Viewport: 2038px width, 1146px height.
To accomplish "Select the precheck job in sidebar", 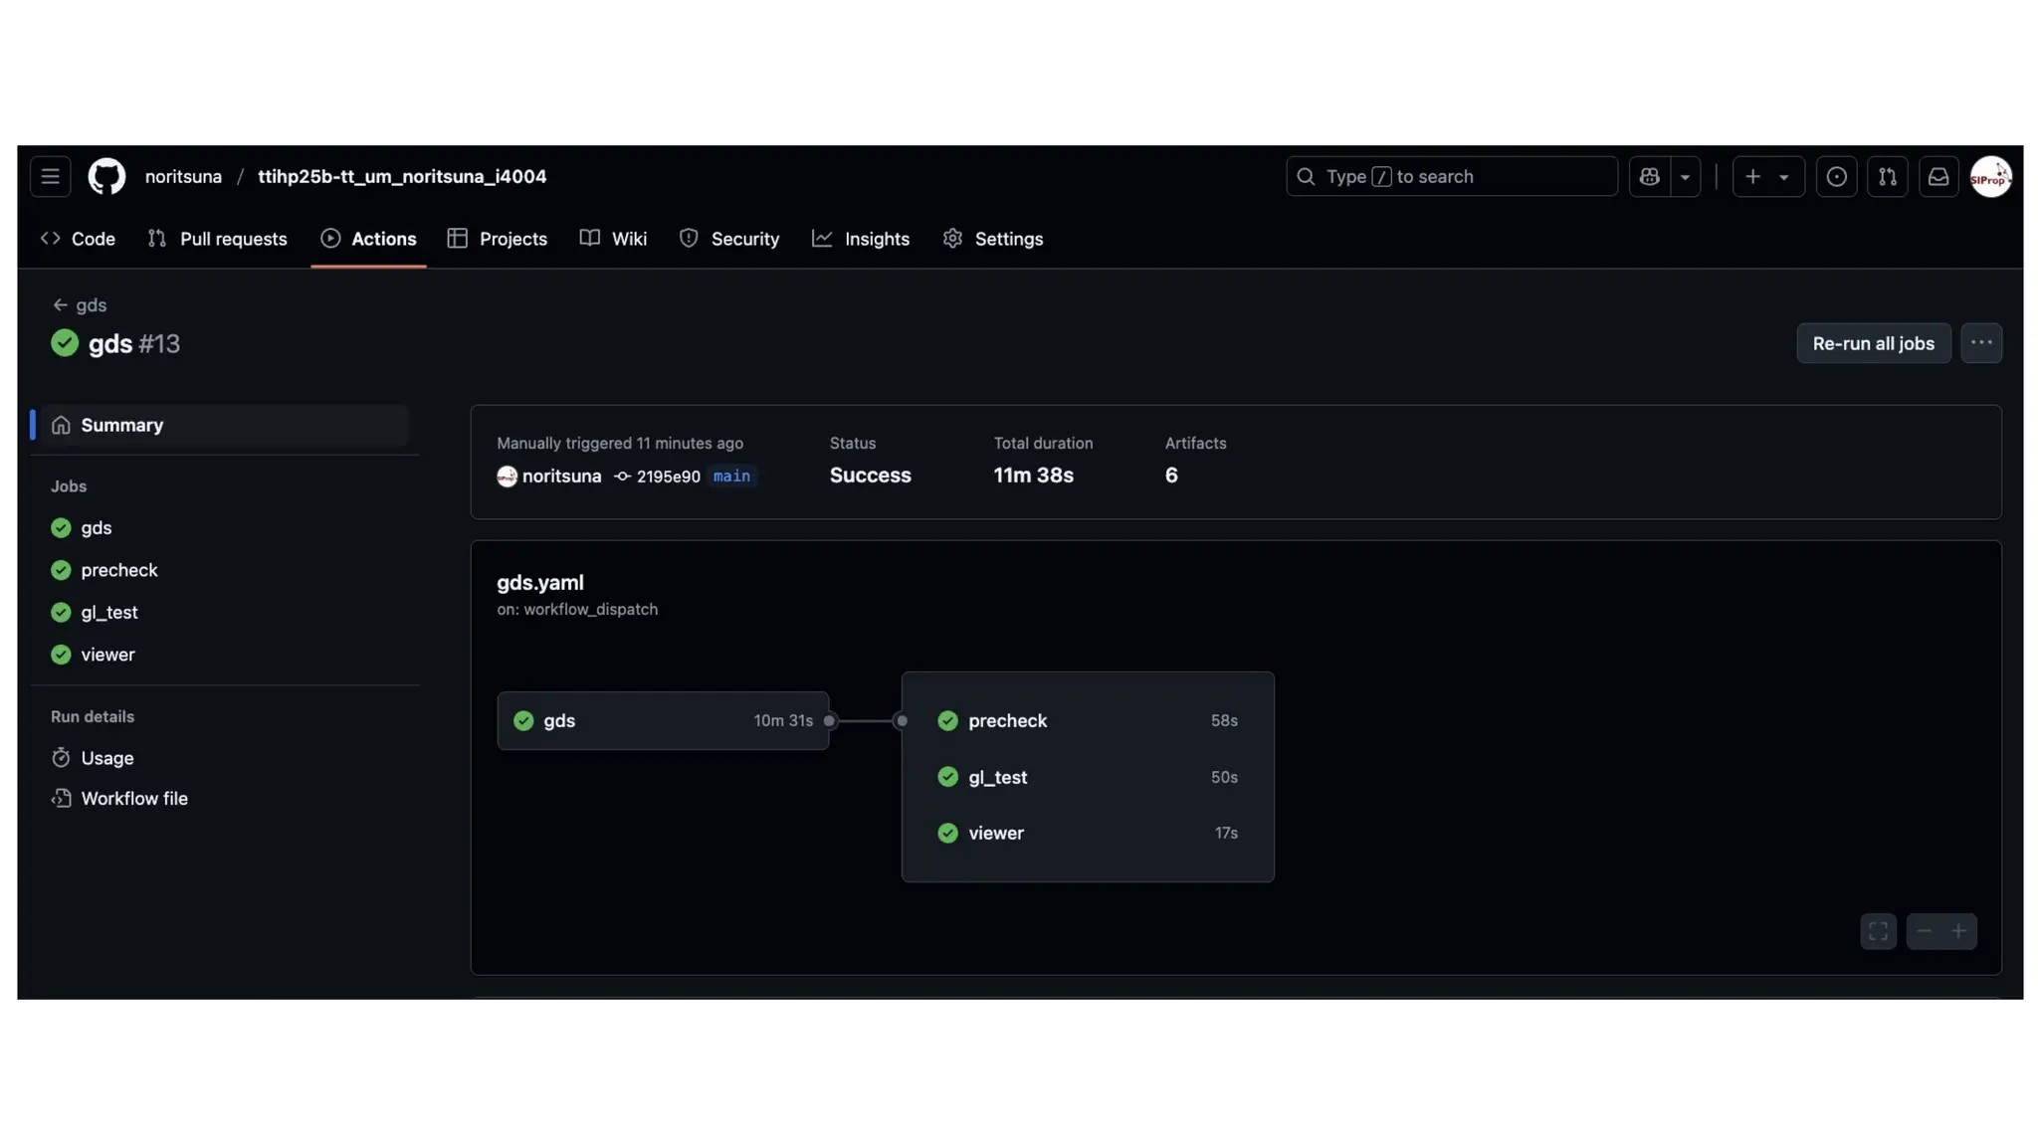I will (x=118, y=570).
